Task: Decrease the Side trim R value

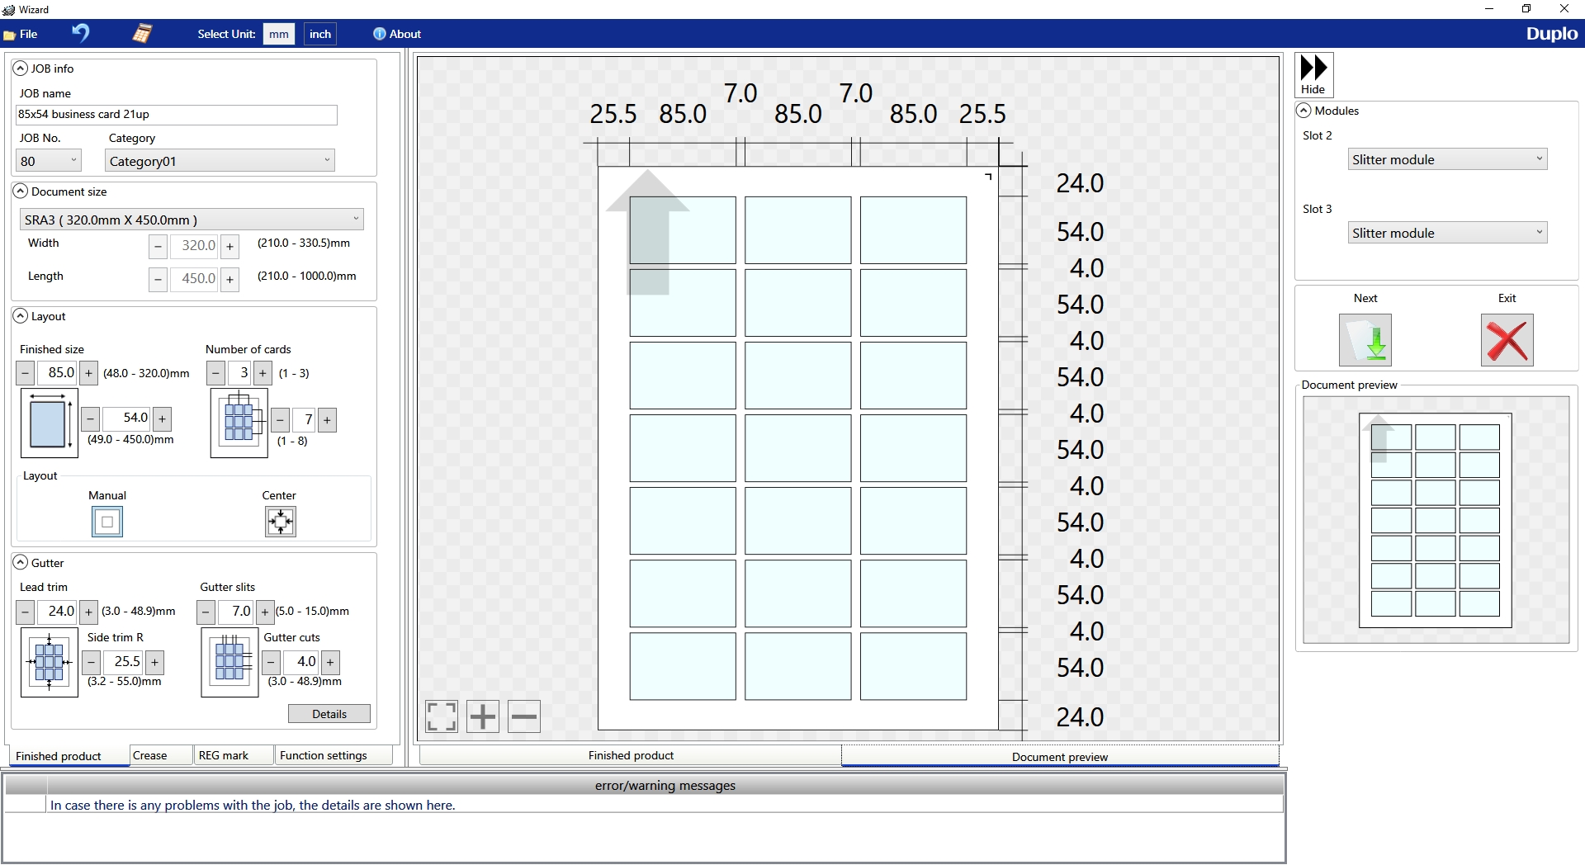Action: click(92, 662)
